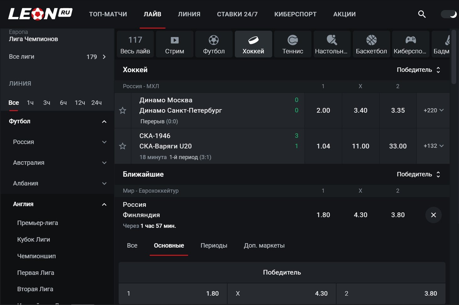Screen dimensions: 459x305
Task: Favorite the Динамо Москва match star
Action: click(123, 110)
